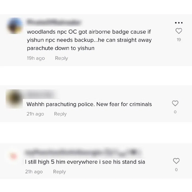
Task: Select the woodlands npc comment text
Action: 89,40
